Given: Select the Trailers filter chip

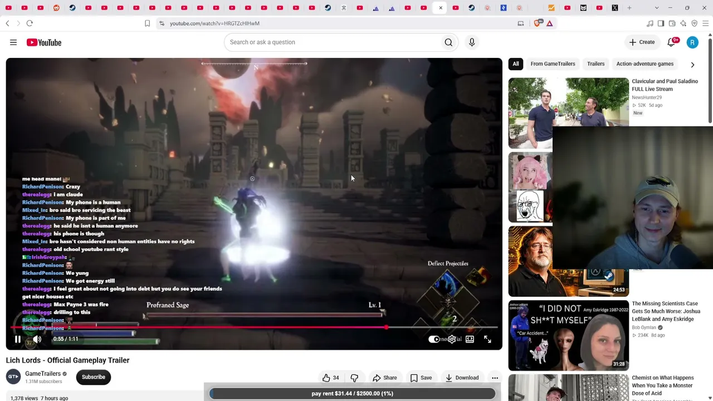Looking at the screenshot, I should (595, 64).
